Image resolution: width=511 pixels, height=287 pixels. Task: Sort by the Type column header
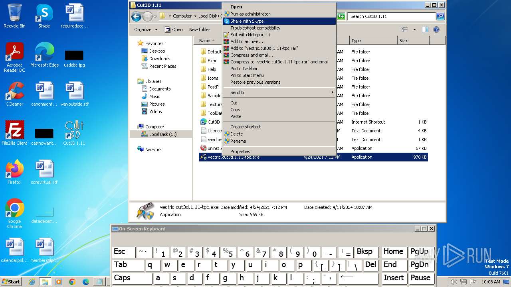(x=373, y=41)
